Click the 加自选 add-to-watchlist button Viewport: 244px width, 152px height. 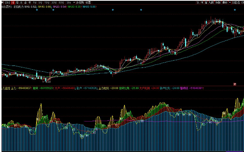coord(236,3)
